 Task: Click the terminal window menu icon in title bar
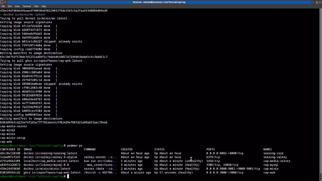click(2, 2)
